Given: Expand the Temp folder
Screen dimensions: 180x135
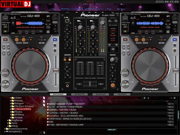Looking at the screenshot, I should click(x=8, y=123).
